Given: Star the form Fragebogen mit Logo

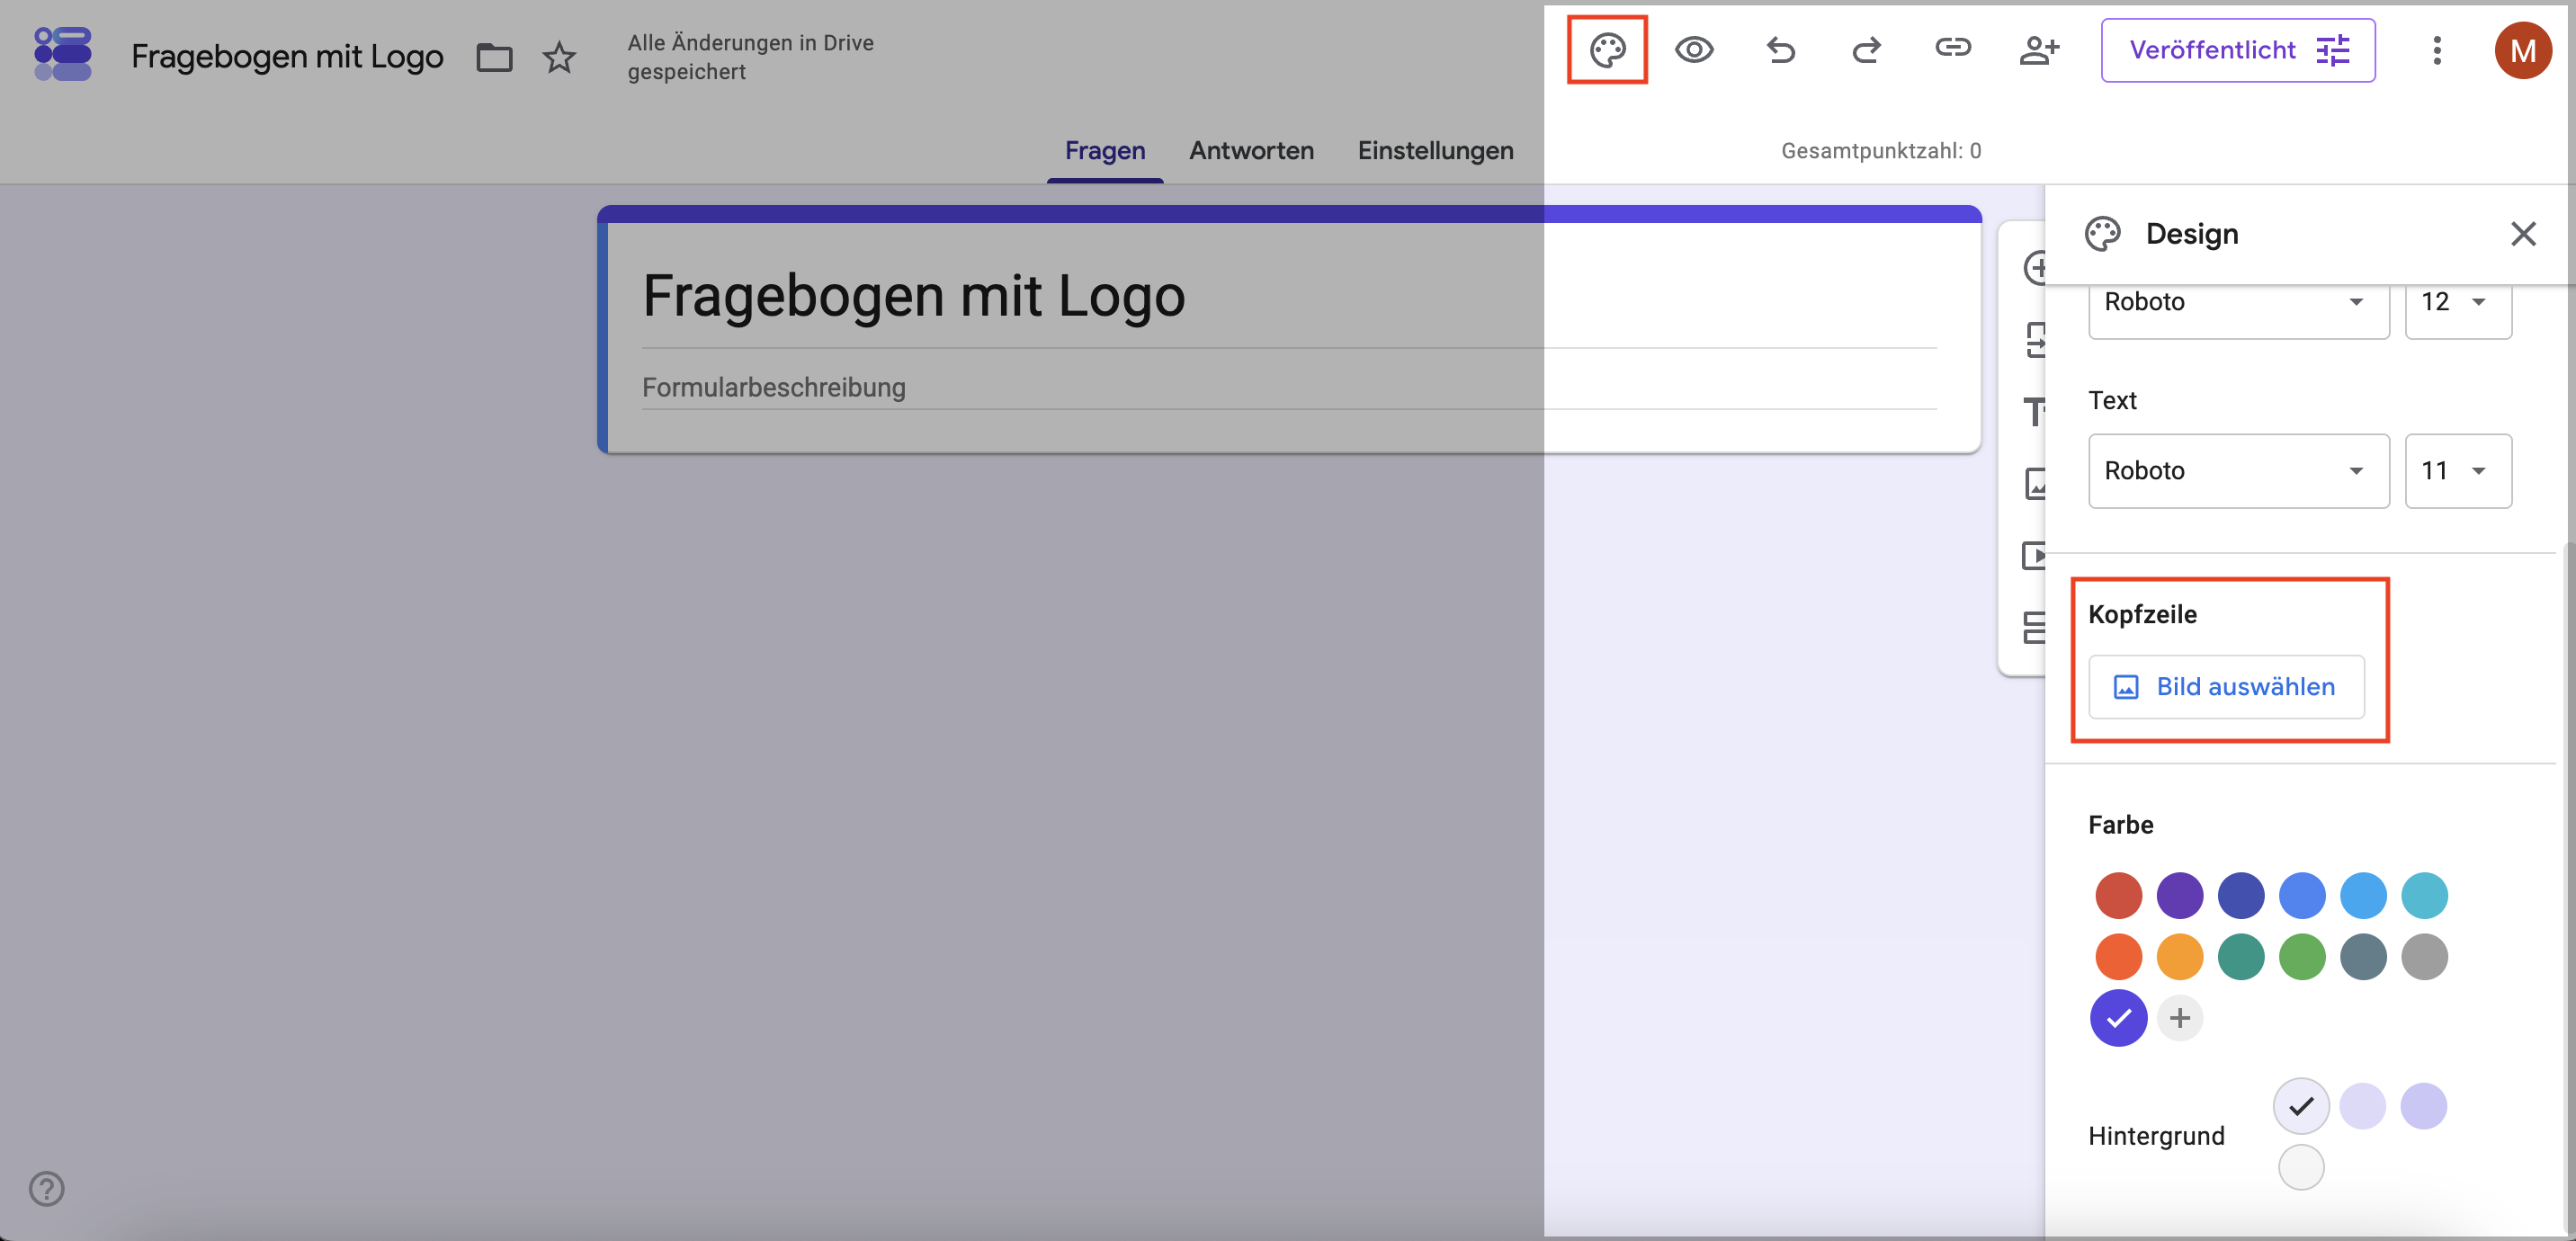Looking at the screenshot, I should pos(559,57).
